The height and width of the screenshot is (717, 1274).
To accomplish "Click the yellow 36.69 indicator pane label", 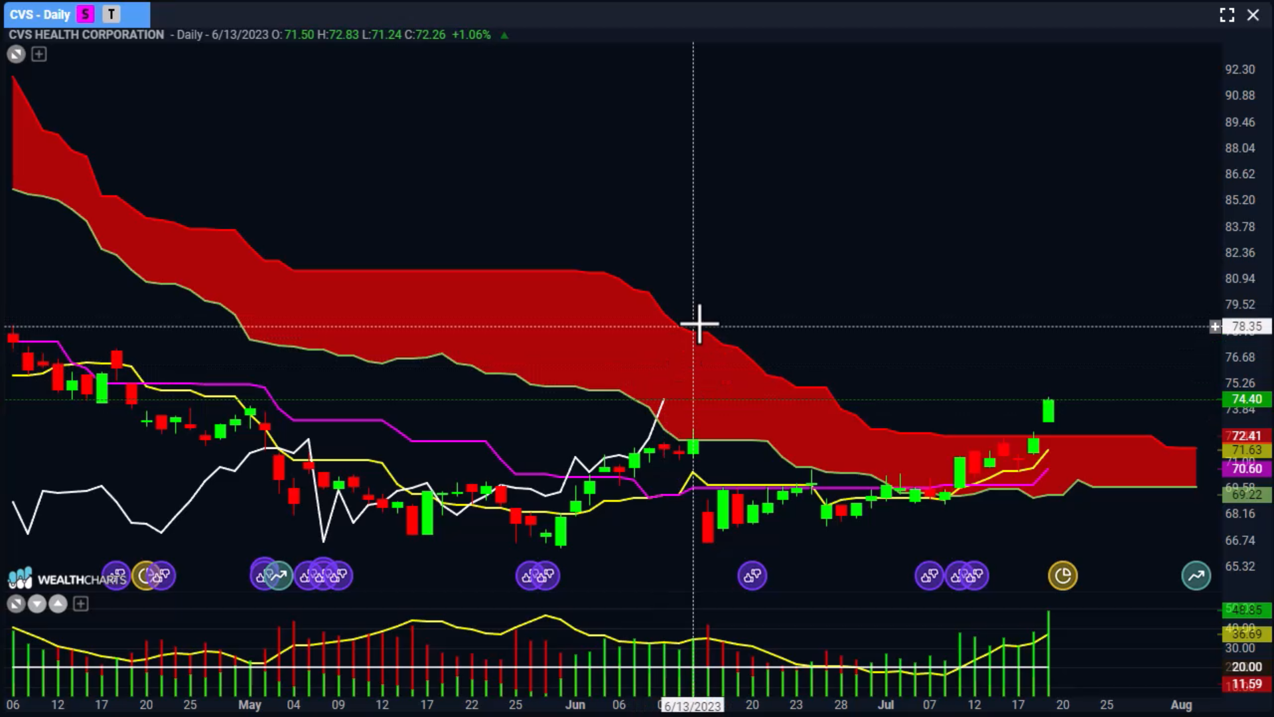I will pos(1247,634).
